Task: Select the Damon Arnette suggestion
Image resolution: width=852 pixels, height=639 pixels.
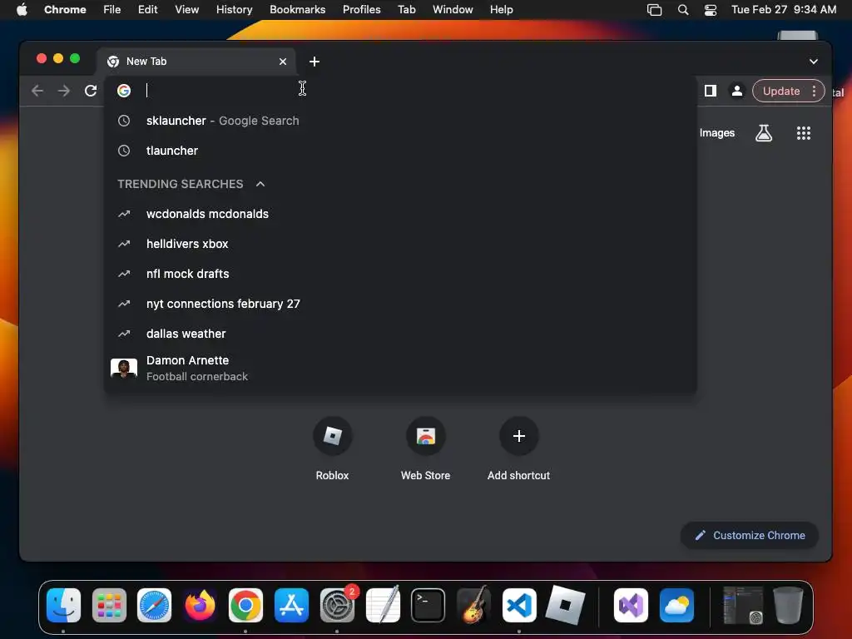Action: pyautogui.click(x=400, y=369)
